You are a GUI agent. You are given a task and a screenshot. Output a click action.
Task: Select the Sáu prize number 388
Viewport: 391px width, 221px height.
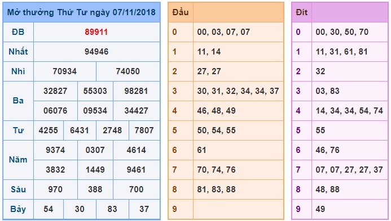pyautogui.click(x=95, y=190)
